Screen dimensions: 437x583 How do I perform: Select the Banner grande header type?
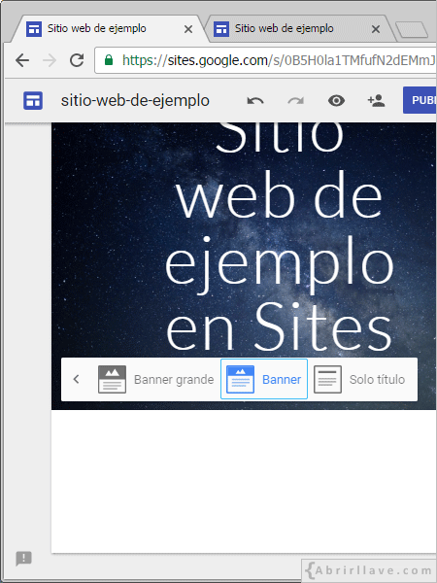pyautogui.click(x=156, y=379)
